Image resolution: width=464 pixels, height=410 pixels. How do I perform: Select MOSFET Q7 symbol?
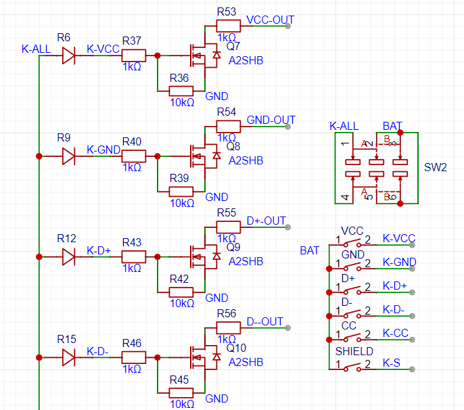205,55
